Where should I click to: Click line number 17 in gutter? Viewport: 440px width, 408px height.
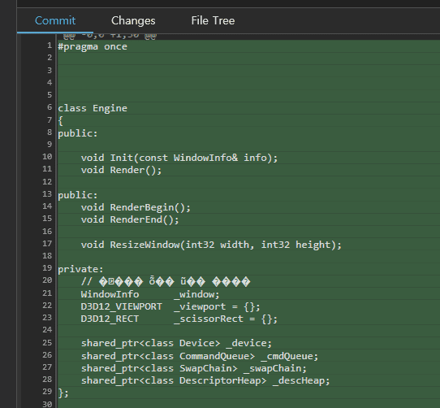(47, 243)
